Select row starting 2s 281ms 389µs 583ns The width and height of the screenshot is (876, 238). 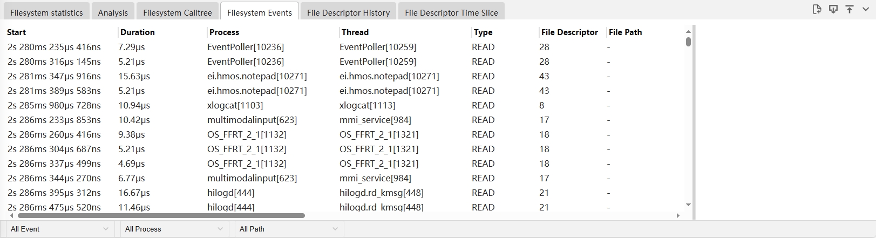[x=345, y=91]
